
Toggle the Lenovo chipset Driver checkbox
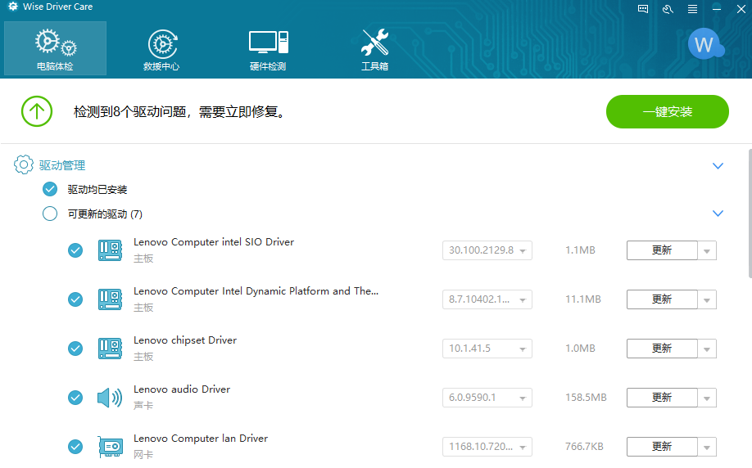pyautogui.click(x=75, y=349)
